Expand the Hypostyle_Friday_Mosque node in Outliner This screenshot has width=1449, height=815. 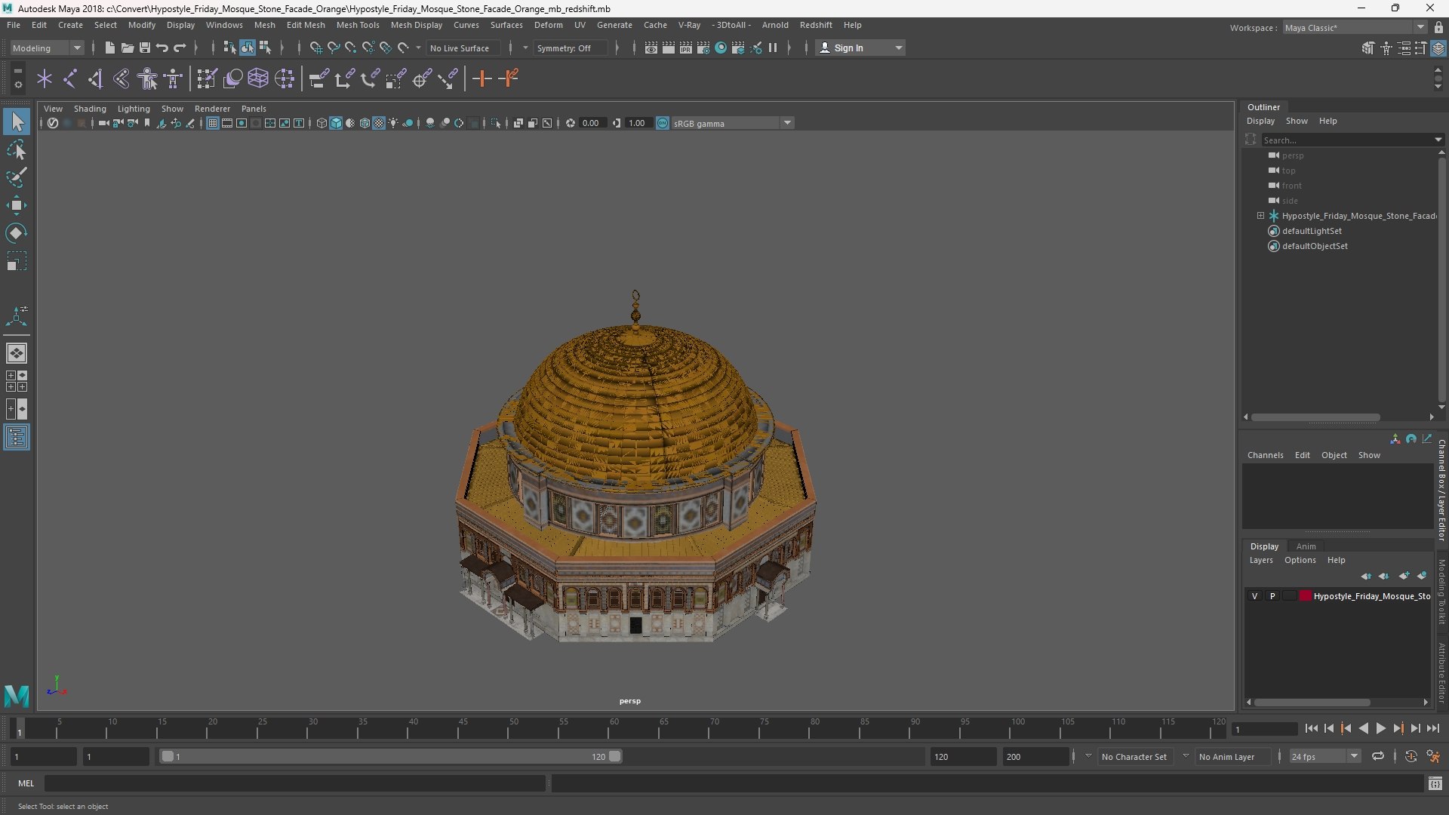pos(1260,216)
